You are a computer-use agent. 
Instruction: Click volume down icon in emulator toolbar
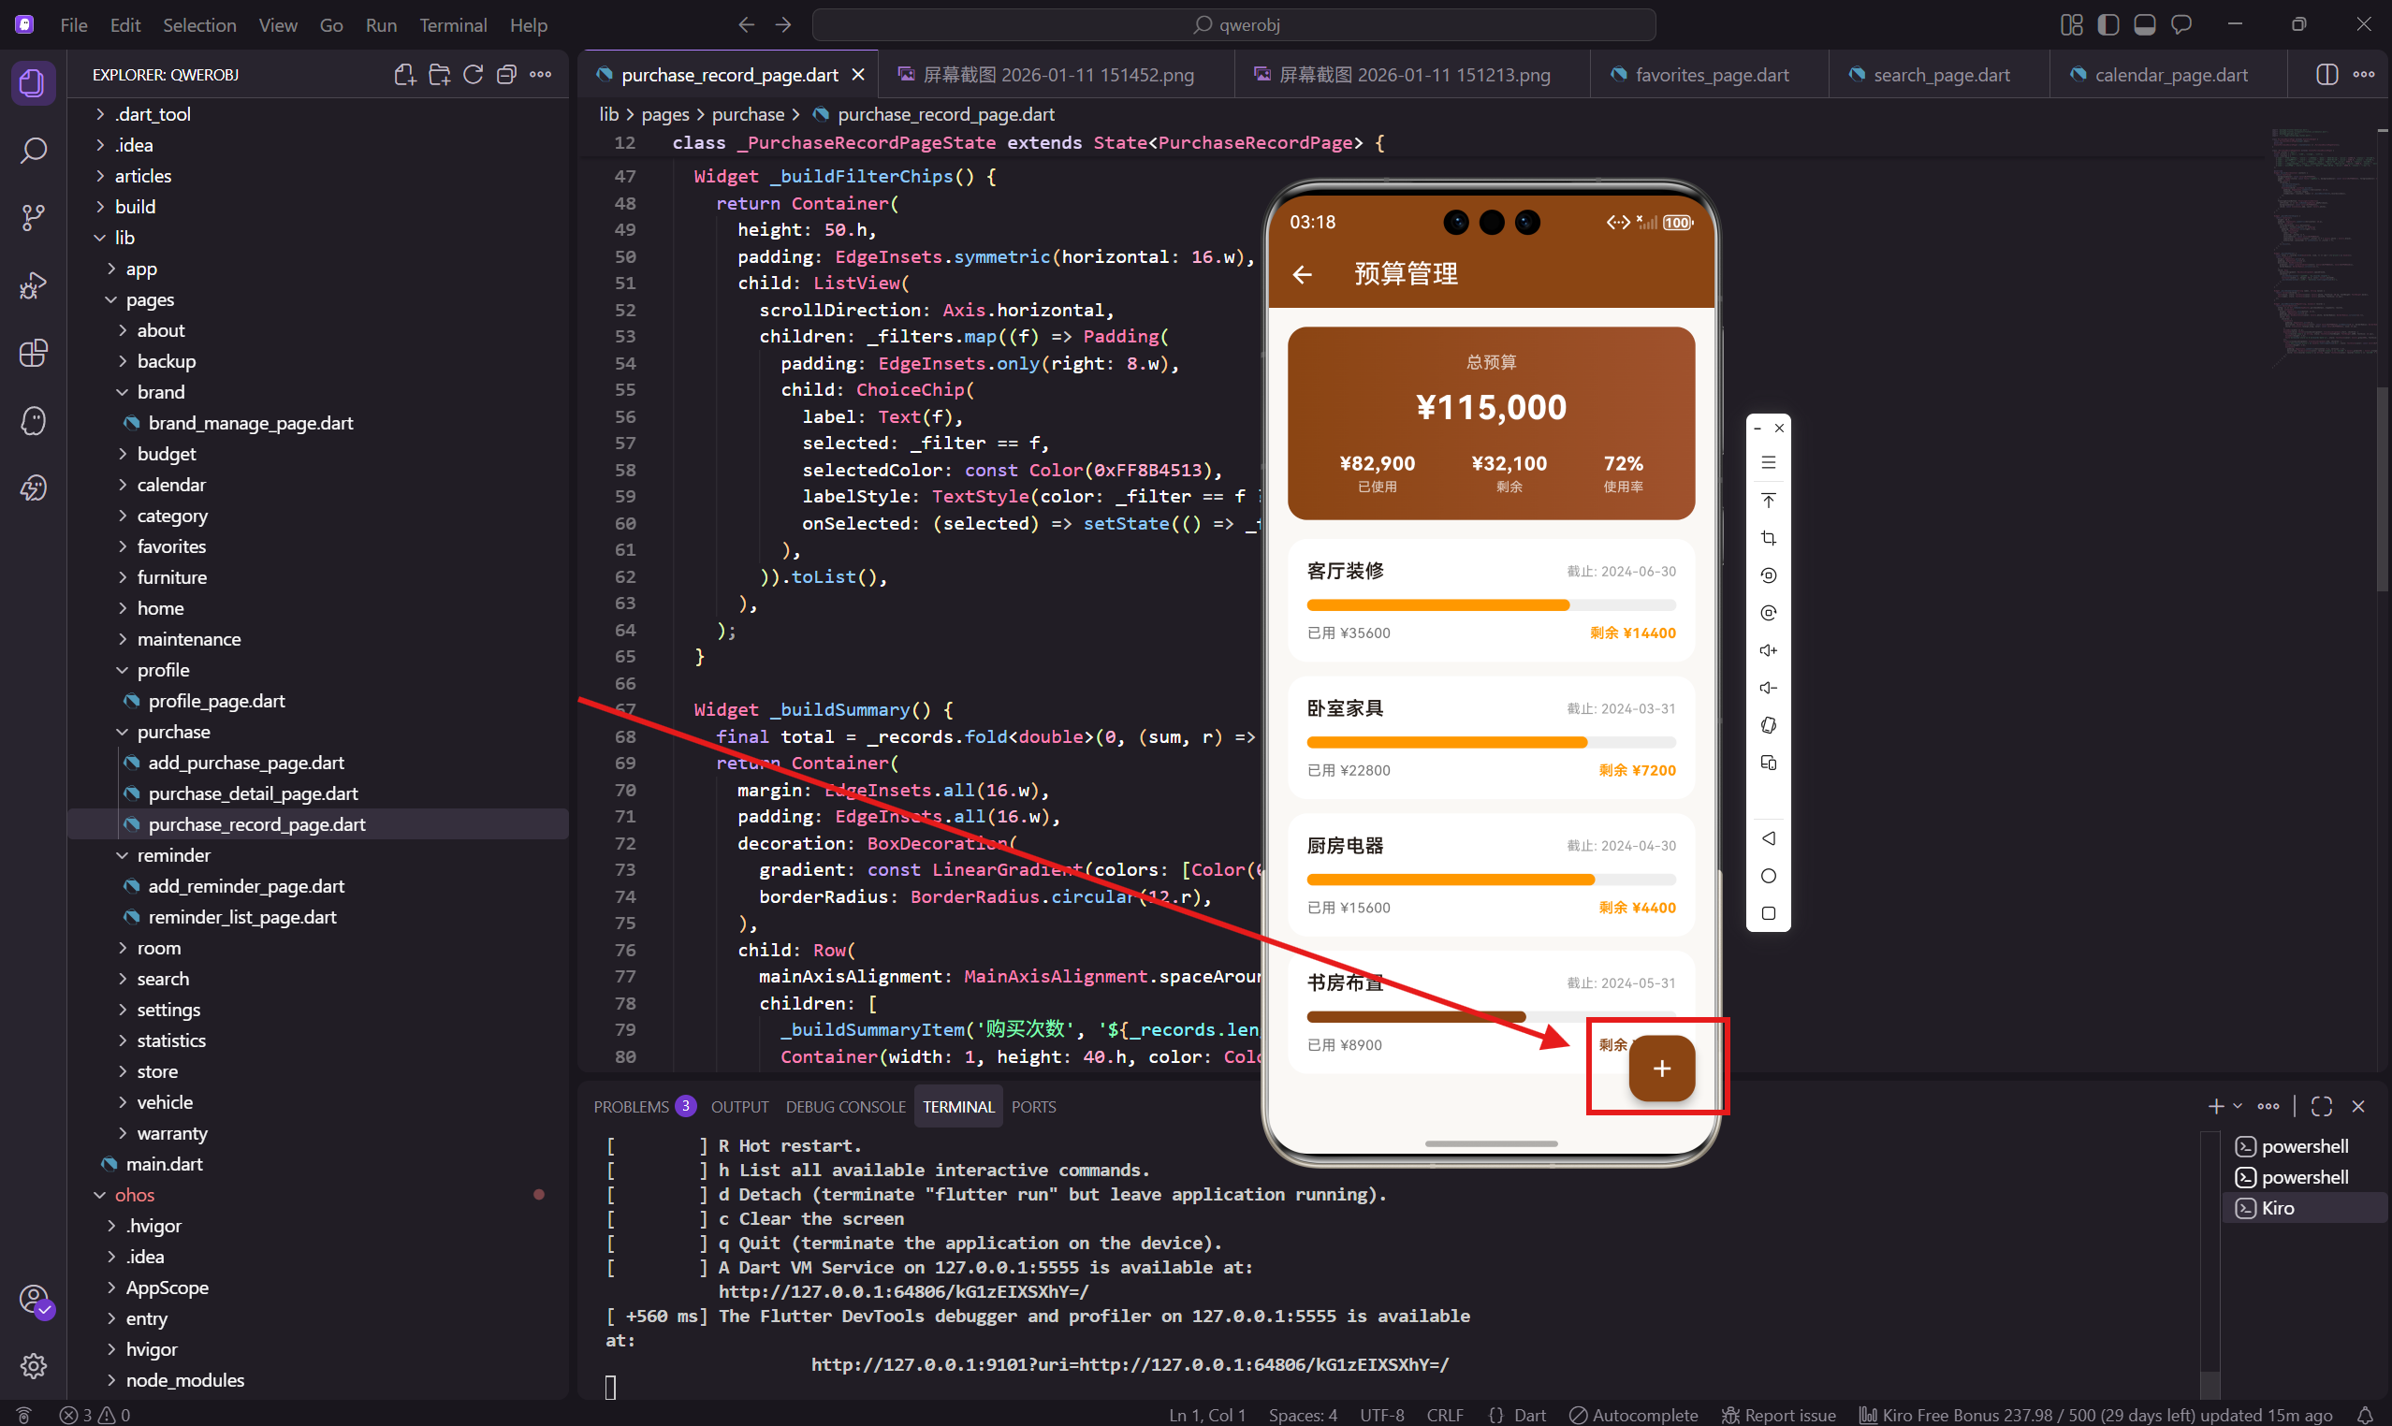click(1769, 688)
